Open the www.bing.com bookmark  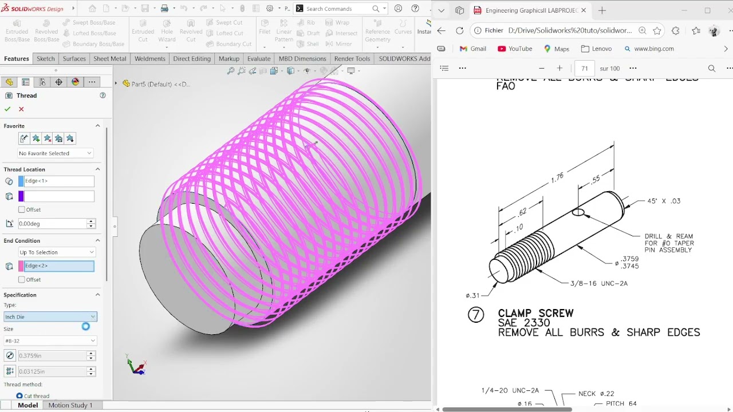click(649, 49)
